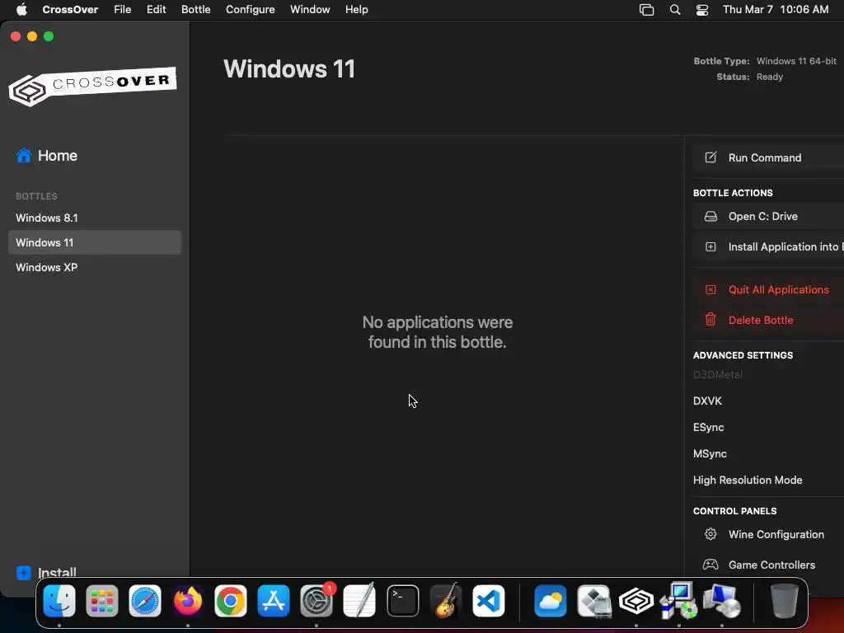Launch GarageBand from the Dock
Screen dimensions: 844x633
(446, 601)
